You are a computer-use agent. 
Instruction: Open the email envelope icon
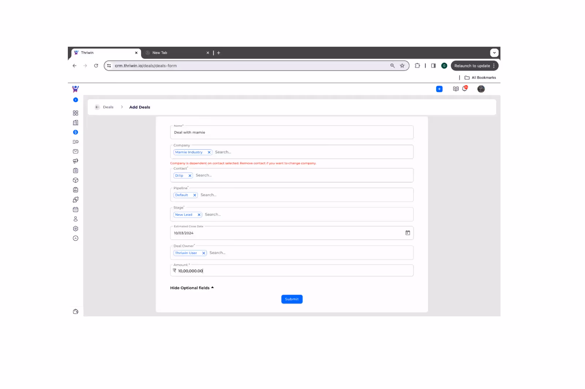click(x=75, y=151)
